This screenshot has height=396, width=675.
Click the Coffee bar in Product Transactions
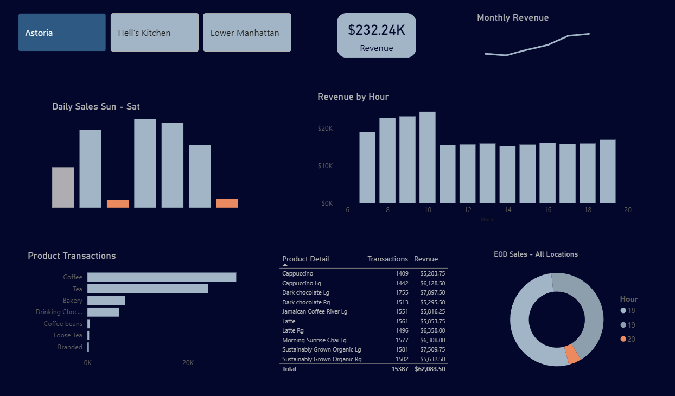[x=162, y=277]
